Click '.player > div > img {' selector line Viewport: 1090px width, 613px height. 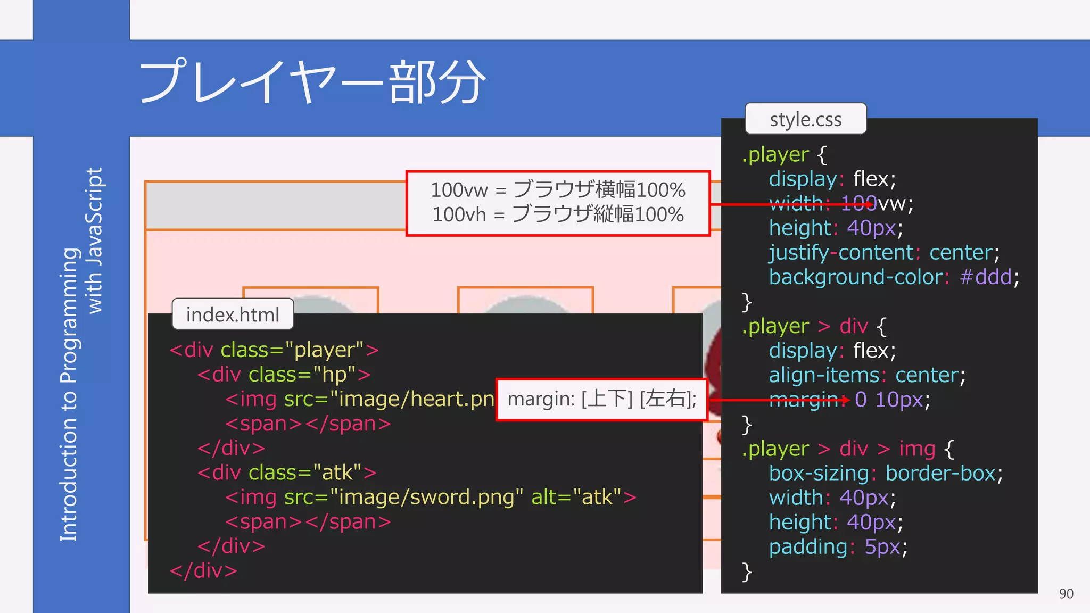848,449
